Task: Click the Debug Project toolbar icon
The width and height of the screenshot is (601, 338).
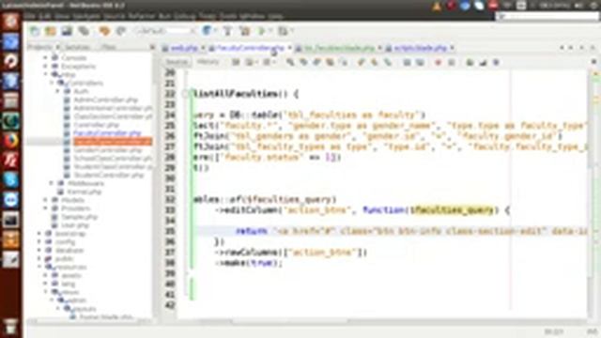Action: [x=283, y=31]
